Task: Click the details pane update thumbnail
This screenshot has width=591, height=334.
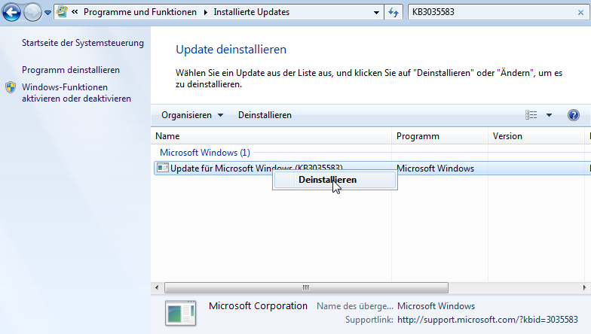Action: click(181, 313)
